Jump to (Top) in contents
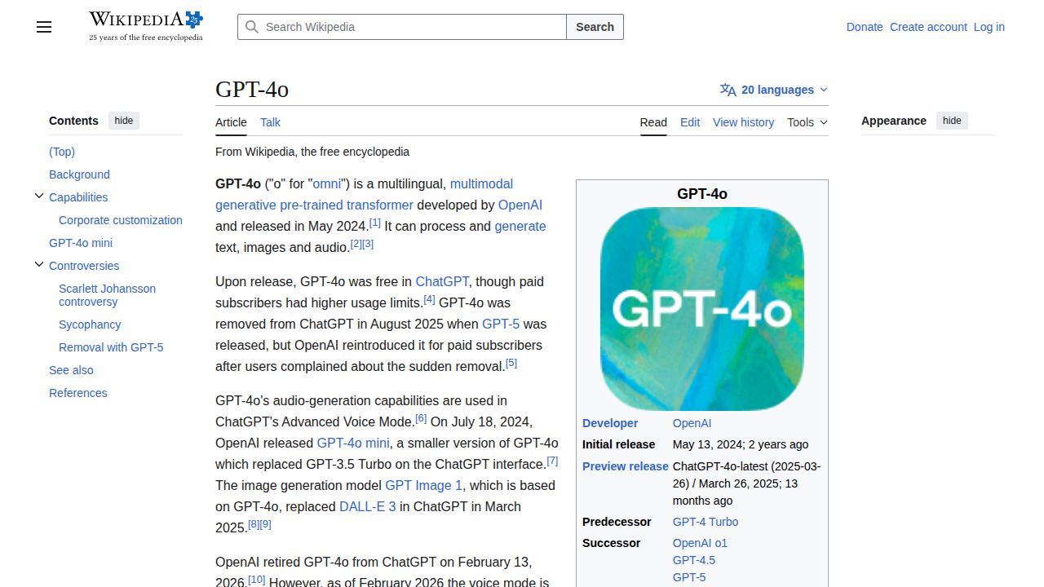The image size is (1044, 587). click(x=62, y=152)
